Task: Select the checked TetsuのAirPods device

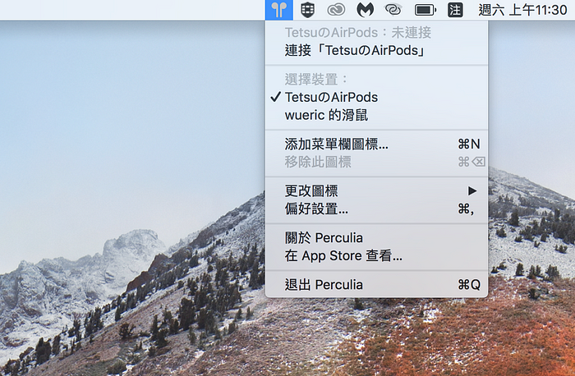Action: 376,98
